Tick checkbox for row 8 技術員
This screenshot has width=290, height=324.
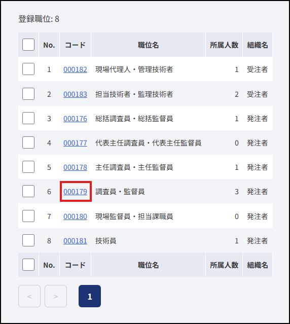coord(28,240)
